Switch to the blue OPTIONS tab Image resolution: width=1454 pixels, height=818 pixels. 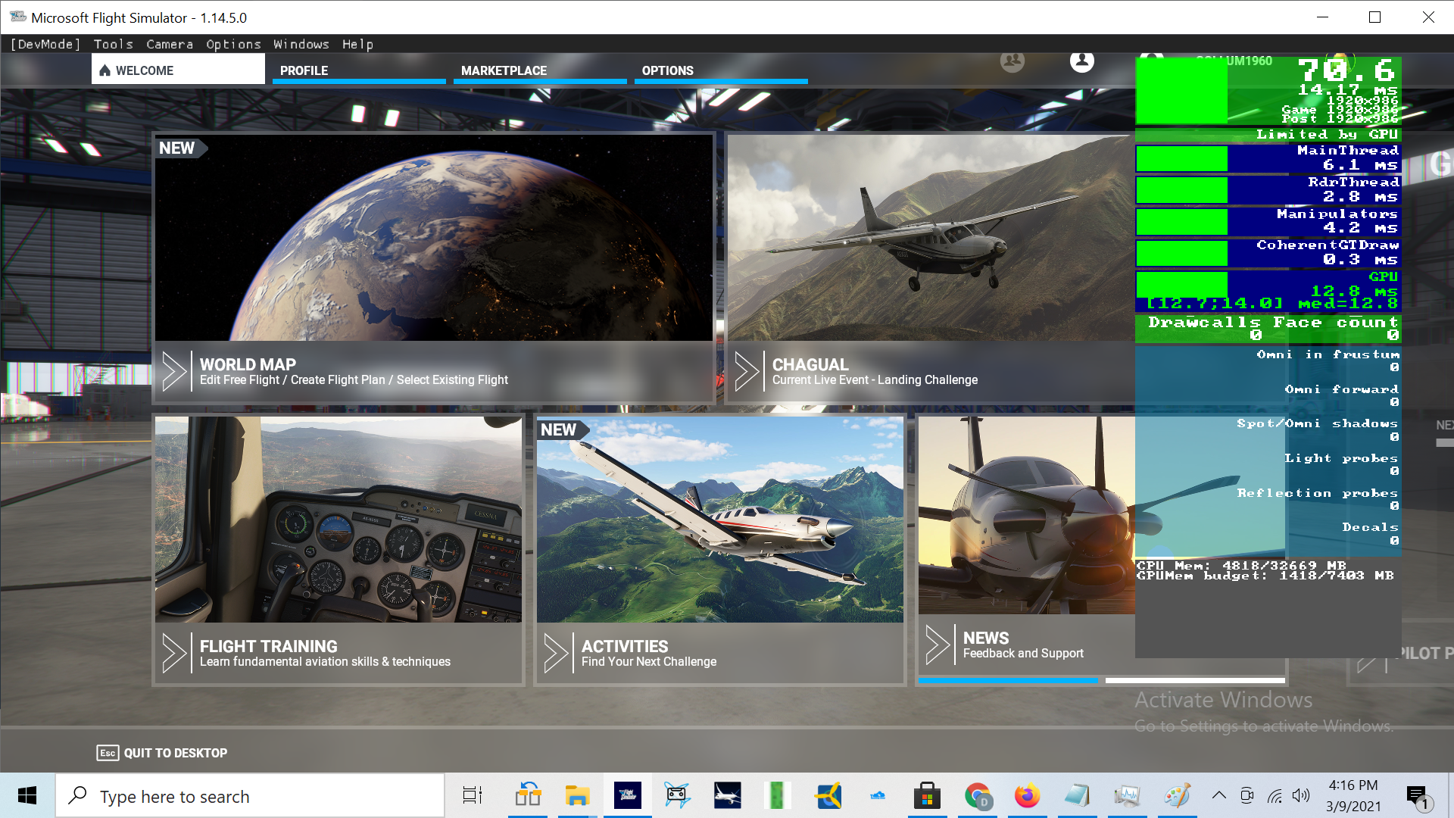721,70
